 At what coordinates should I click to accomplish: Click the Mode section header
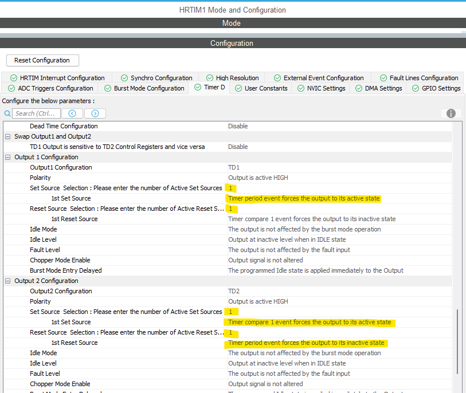232,23
